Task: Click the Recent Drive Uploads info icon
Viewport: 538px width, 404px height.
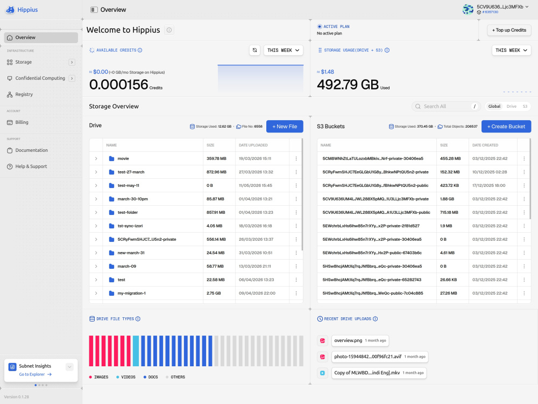Action: point(376,319)
